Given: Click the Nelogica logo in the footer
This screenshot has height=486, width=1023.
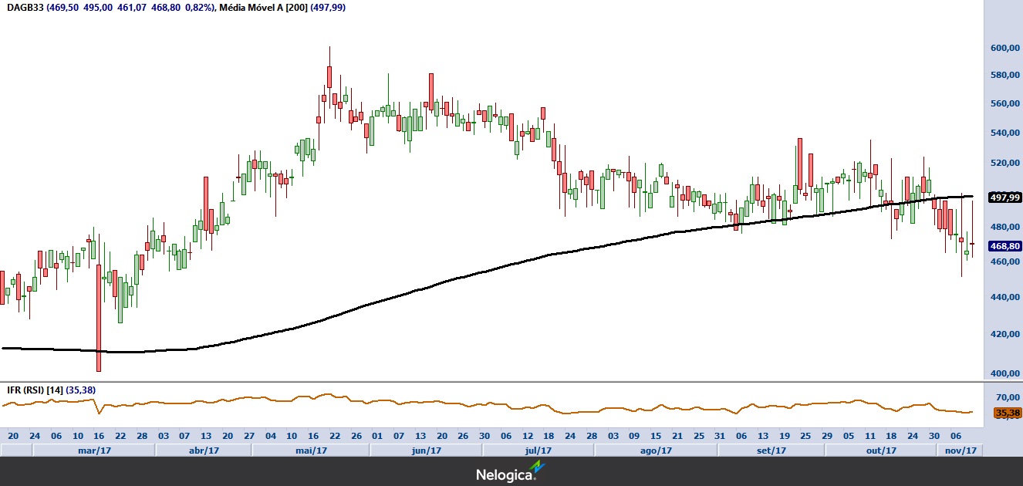Looking at the screenshot, I should tap(511, 472).
